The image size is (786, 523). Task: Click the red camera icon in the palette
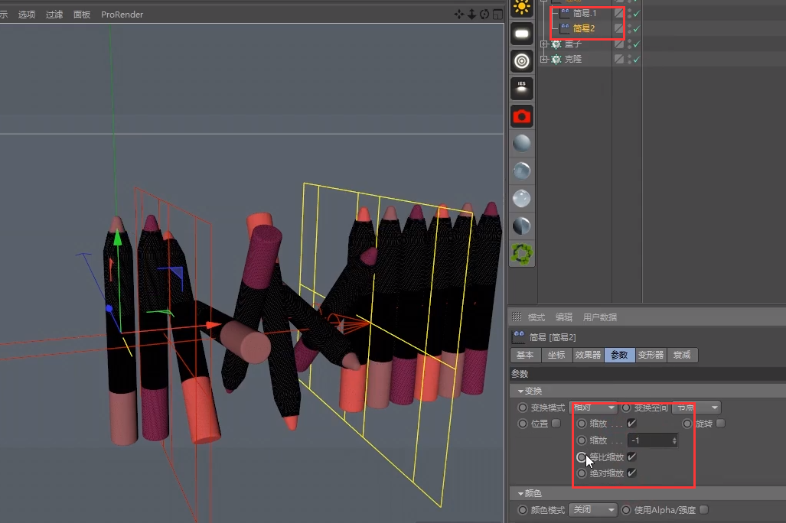[521, 116]
